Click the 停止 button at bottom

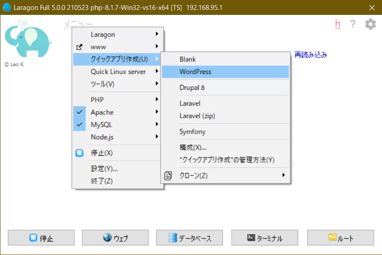click(x=41, y=238)
